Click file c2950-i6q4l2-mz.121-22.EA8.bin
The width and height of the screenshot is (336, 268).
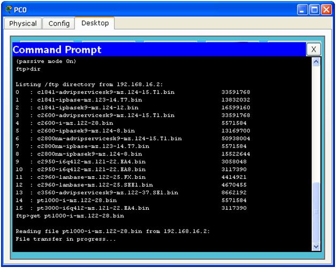(91, 169)
